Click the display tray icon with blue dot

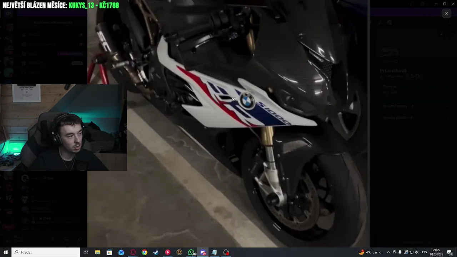[x=406, y=252]
